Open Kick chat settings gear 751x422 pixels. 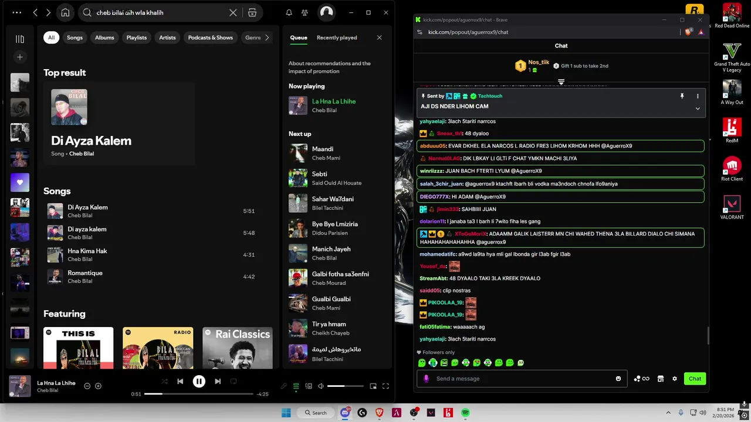[675, 379]
